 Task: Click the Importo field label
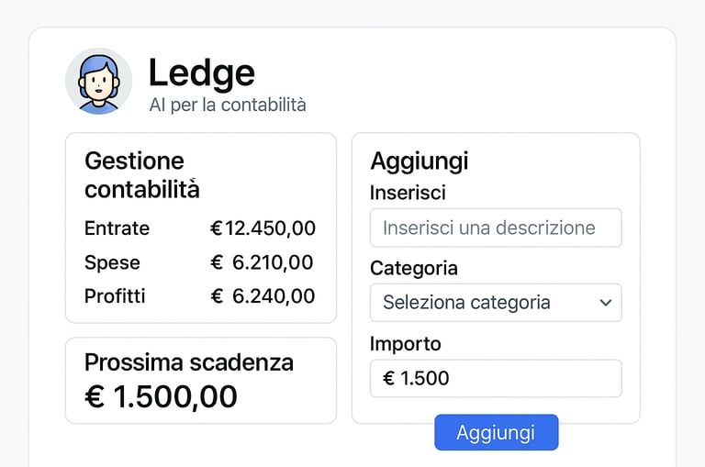(405, 344)
